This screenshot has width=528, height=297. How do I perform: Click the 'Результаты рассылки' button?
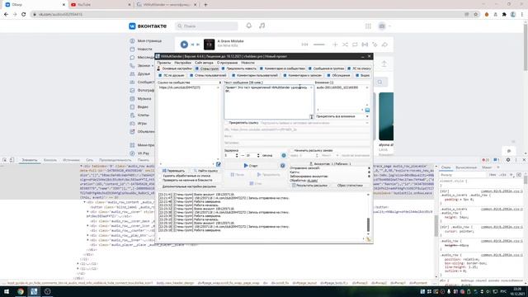pos(309,186)
